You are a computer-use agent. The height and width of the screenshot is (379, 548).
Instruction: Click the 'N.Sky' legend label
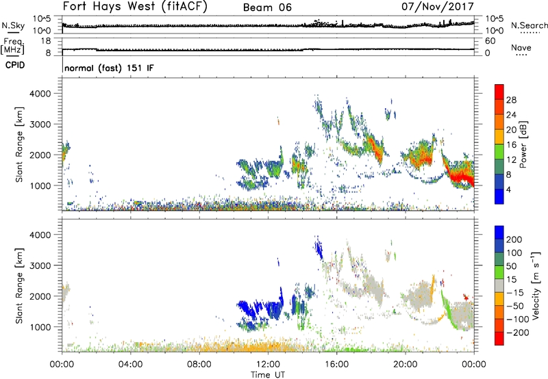click(x=13, y=25)
